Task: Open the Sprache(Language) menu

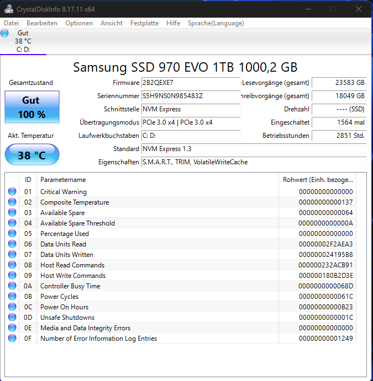Action: (x=216, y=23)
